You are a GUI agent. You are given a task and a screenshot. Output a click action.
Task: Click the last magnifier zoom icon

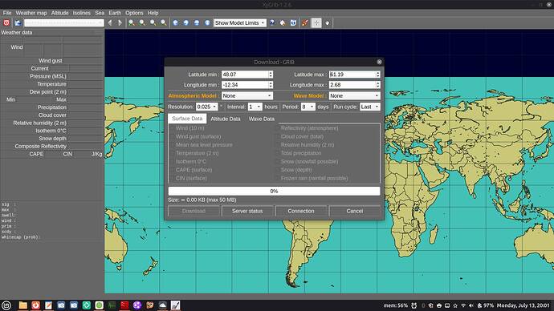[x=164, y=23]
